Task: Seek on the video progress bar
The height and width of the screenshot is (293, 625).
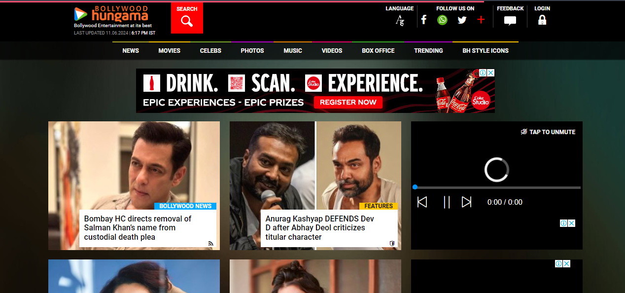Action: tap(497, 187)
